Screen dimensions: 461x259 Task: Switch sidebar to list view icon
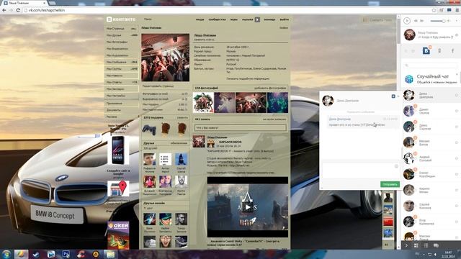tap(426, 245)
